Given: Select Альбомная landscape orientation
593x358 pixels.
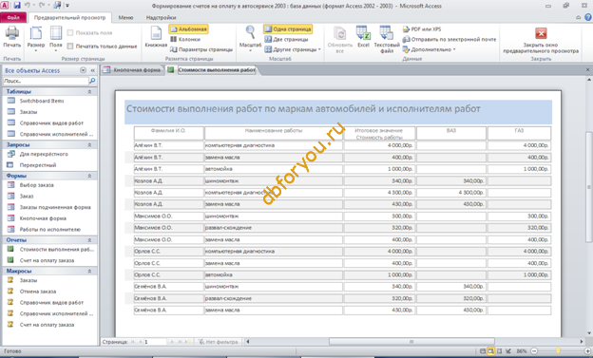Looking at the screenshot, I should click(189, 29).
